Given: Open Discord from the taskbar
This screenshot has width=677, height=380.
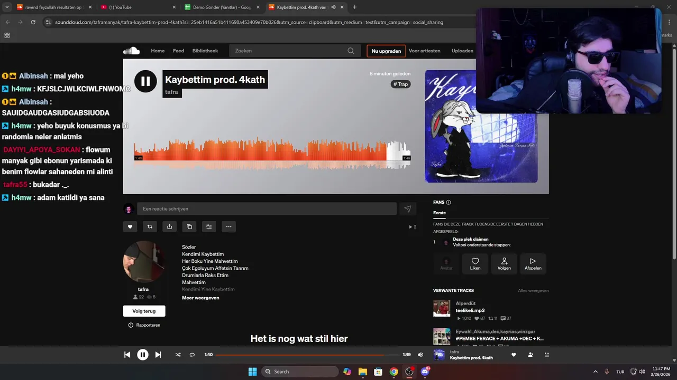Looking at the screenshot, I should (425, 372).
